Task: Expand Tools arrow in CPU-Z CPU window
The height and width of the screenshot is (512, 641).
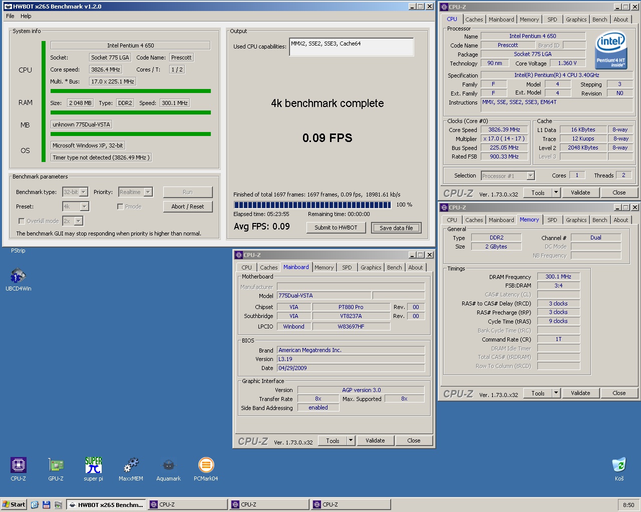Action: [x=556, y=192]
